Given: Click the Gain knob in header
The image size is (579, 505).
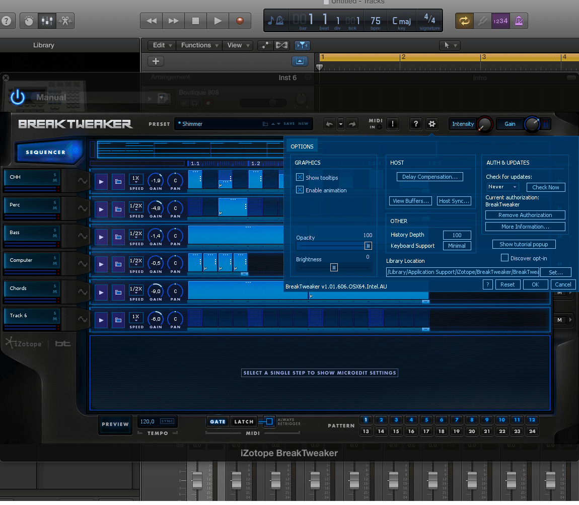Looking at the screenshot, I should click(x=532, y=124).
